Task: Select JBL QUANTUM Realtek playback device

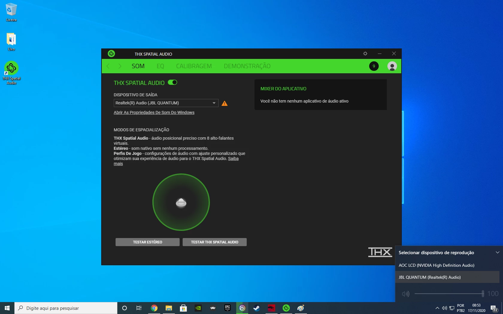Action: coord(447,277)
